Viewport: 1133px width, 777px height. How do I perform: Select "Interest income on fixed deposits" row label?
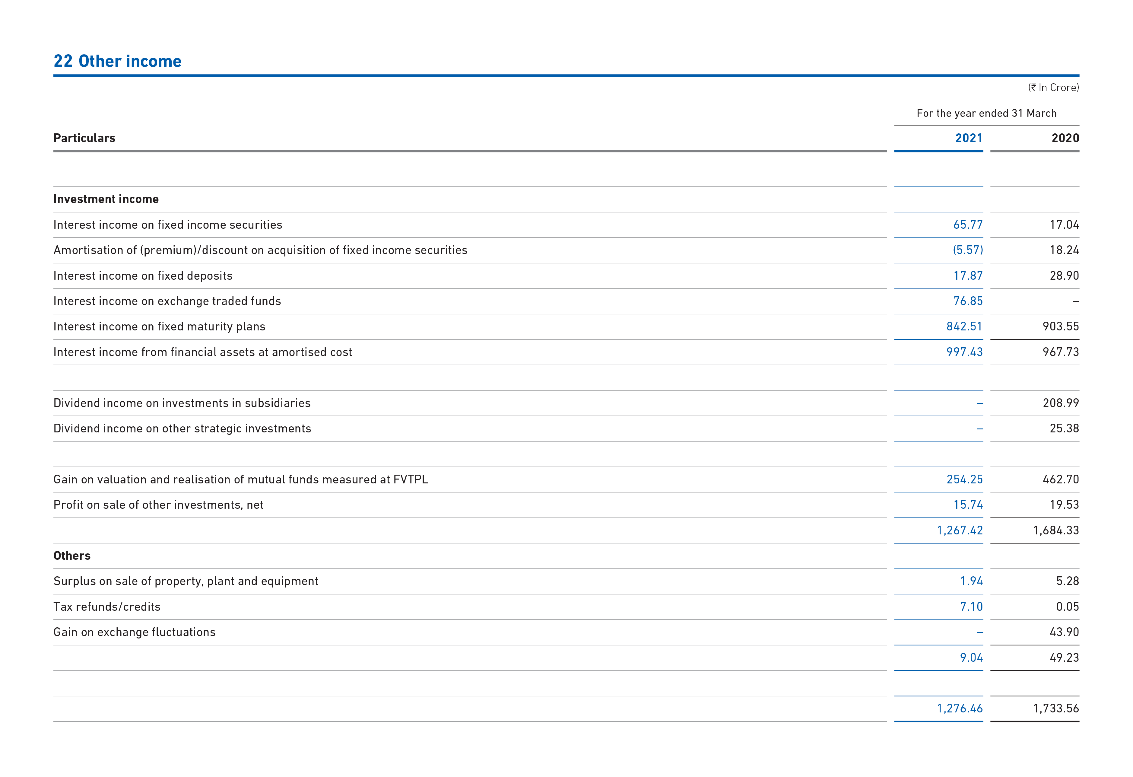[143, 275]
